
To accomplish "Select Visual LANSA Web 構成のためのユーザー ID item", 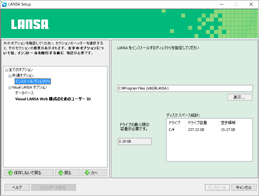I will (53, 99).
